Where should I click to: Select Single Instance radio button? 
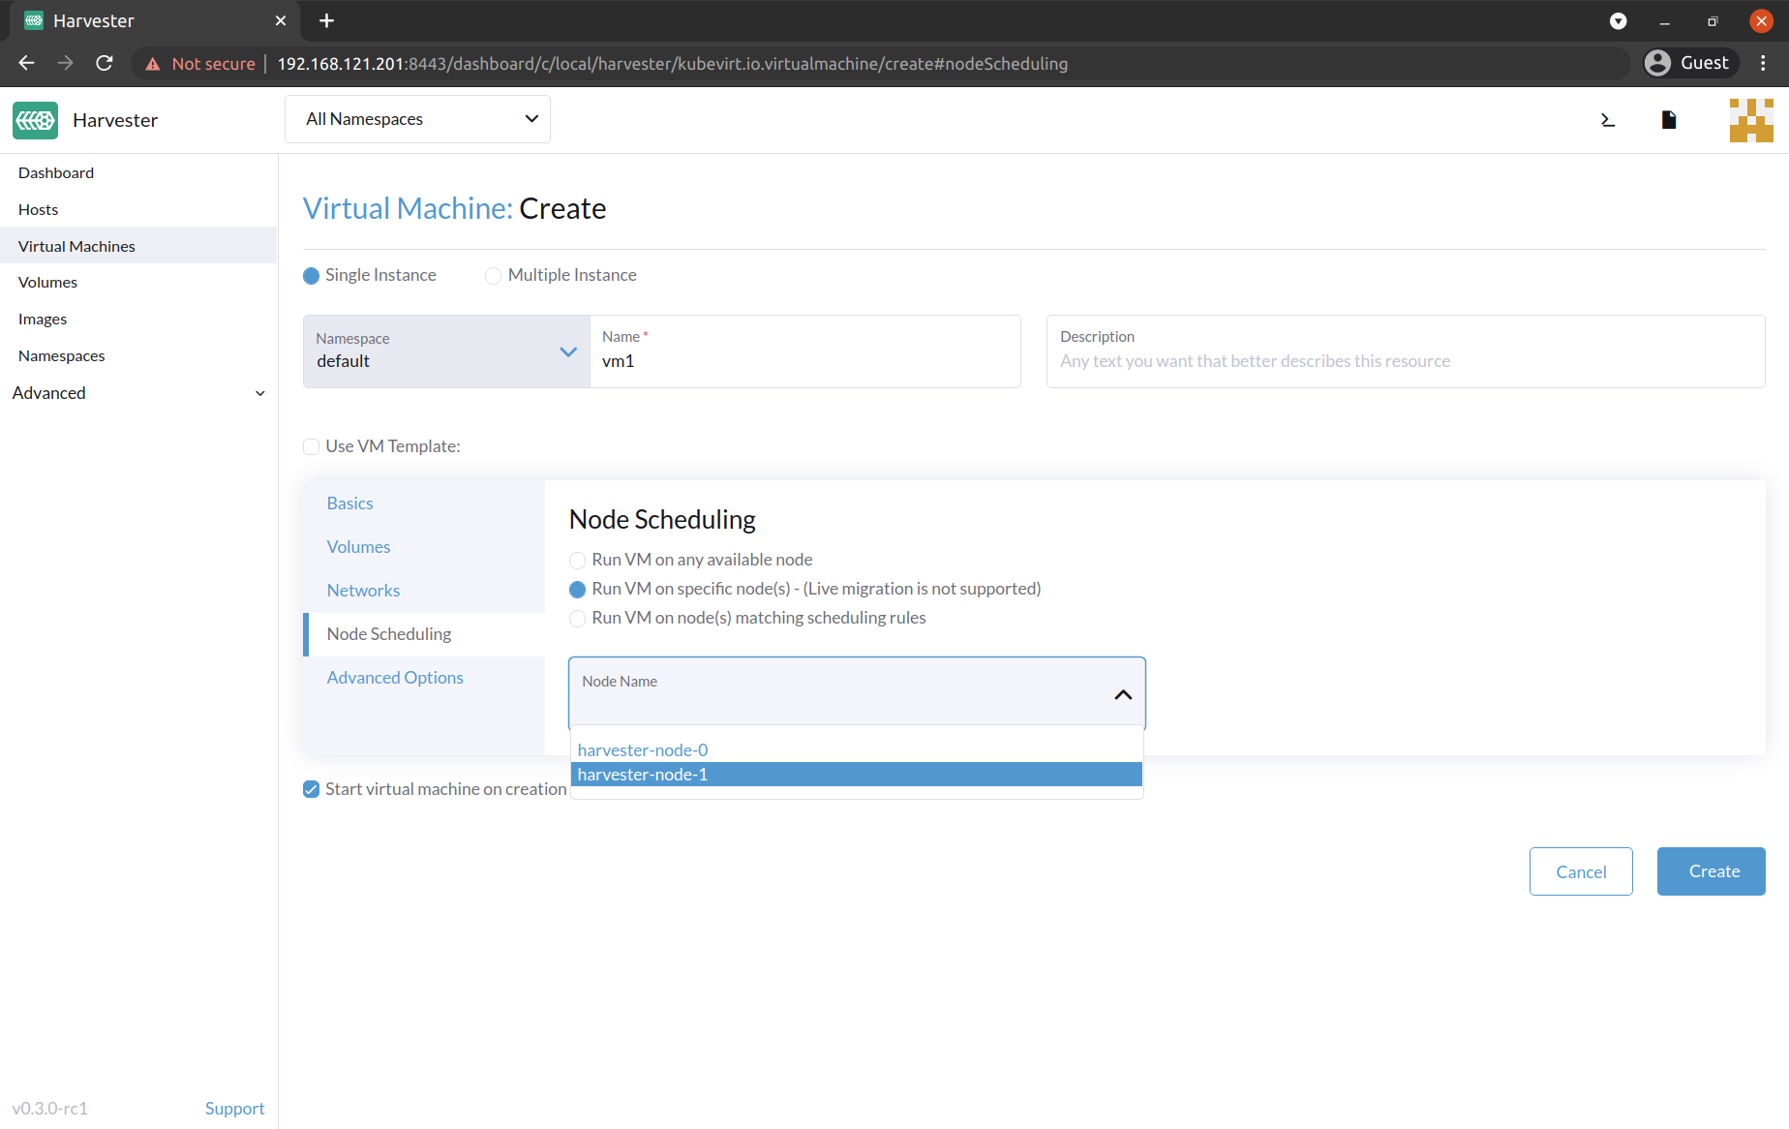pyautogui.click(x=311, y=276)
